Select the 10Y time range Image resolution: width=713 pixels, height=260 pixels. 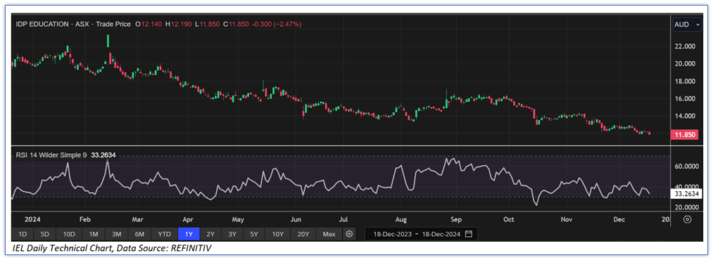[x=278, y=234]
